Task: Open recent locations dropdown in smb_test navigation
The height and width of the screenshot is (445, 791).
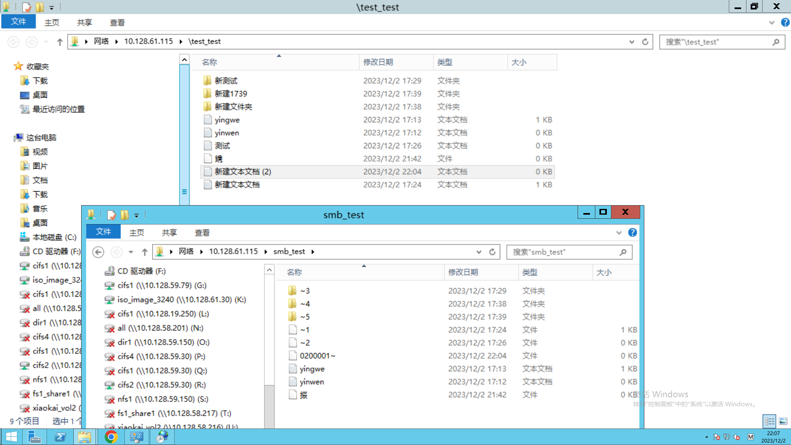Action: tap(131, 252)
